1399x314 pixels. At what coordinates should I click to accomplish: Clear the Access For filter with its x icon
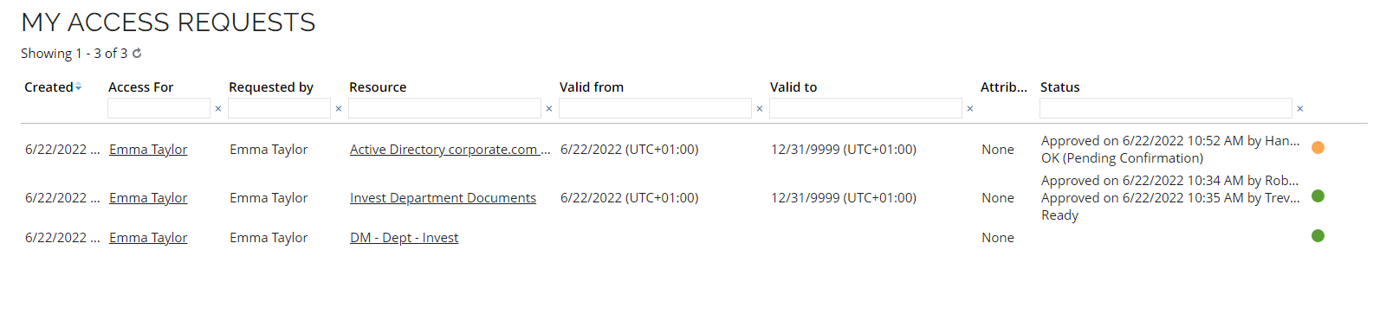coord(218,109)
